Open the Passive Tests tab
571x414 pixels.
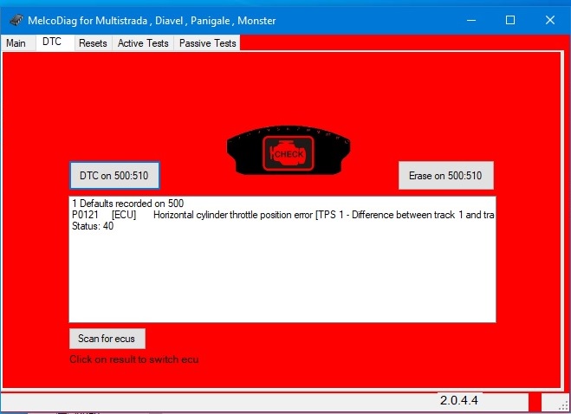click(x=207, y=42)
